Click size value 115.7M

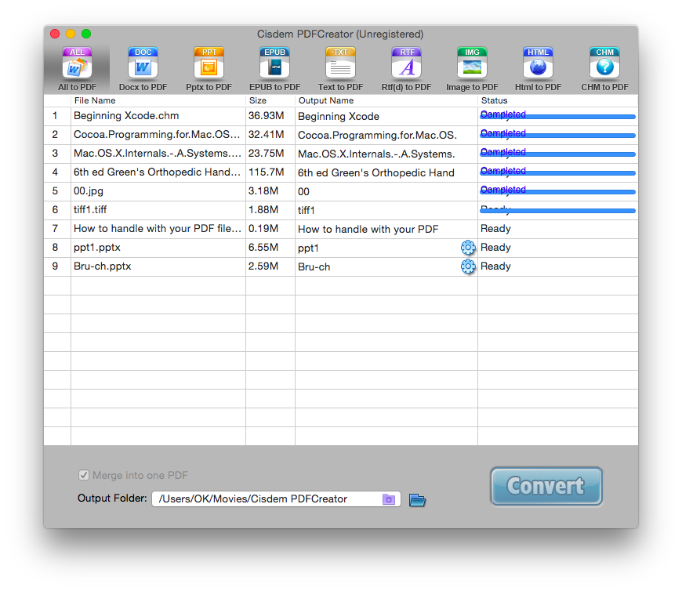click(x=267, y=172)
